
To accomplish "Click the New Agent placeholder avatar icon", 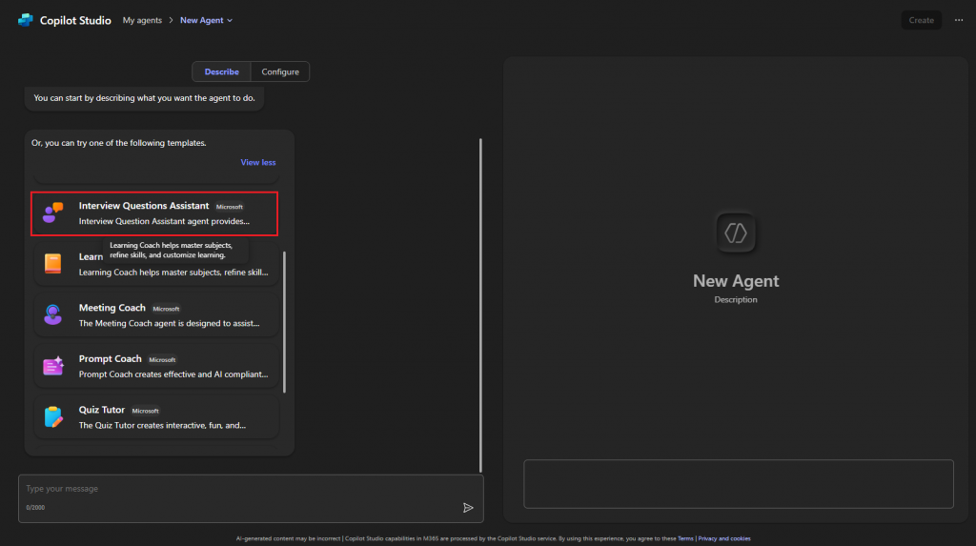I will point(736,233).
